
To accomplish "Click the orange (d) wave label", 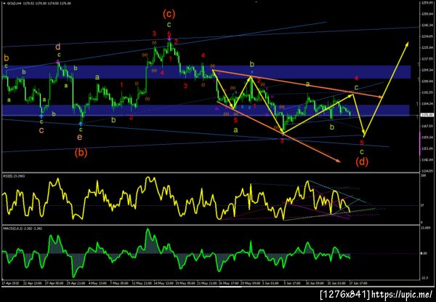I will pos(362,162).
